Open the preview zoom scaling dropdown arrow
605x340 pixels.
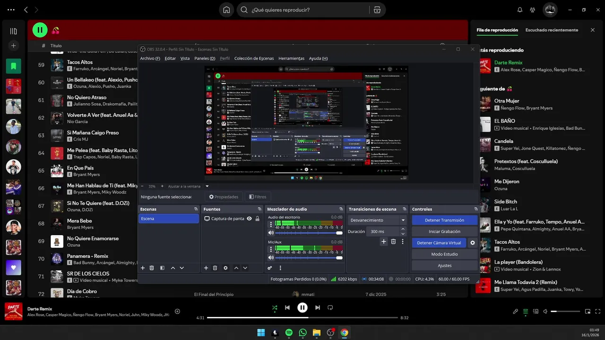click(x=207, y=186)
